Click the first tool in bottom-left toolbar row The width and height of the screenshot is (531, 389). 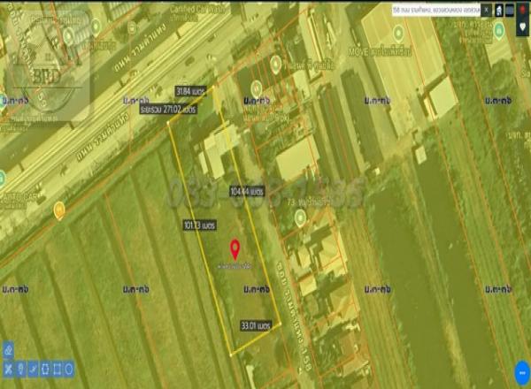click(x=8, y=369)
